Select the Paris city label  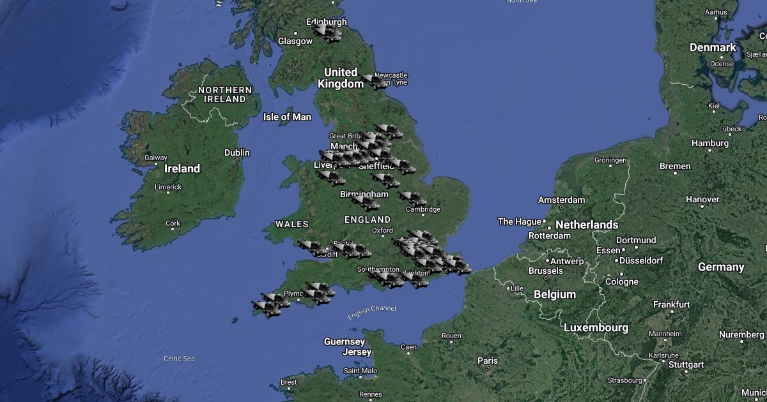coord(487,361)
